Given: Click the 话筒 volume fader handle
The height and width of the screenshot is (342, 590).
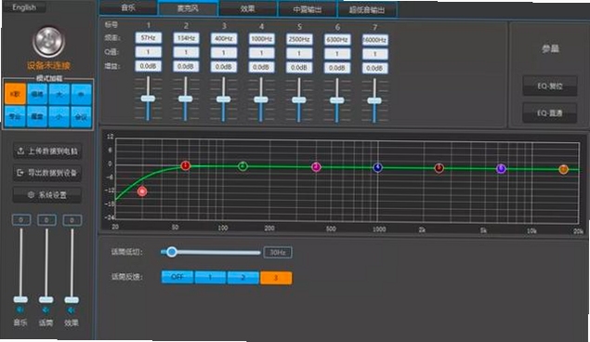Looking at the screenshot, I should tap(46, 300).
